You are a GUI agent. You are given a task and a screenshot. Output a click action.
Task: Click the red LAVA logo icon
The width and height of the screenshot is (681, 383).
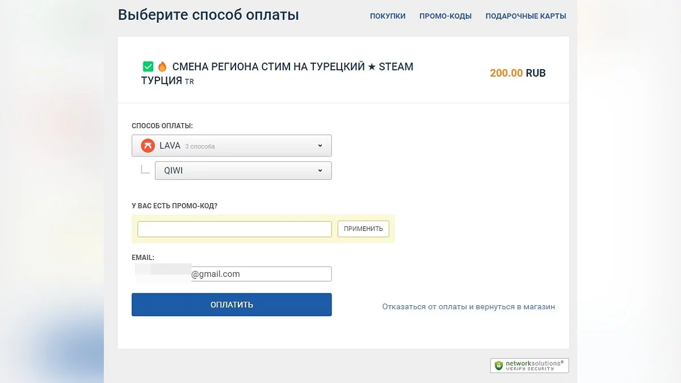click(148, 146)
